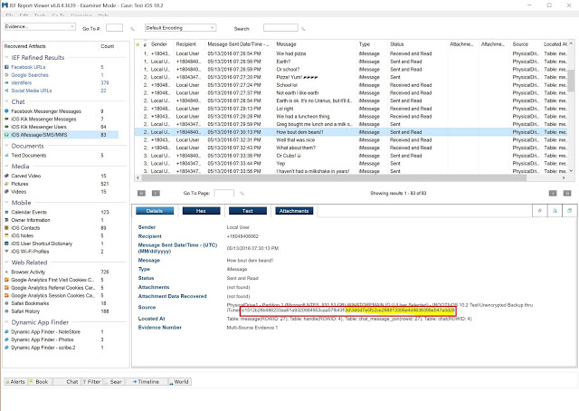Select Dynamic App Finder - NoteStore row
This screenshot has height=411, width=579.
click(x=62, y=332)
